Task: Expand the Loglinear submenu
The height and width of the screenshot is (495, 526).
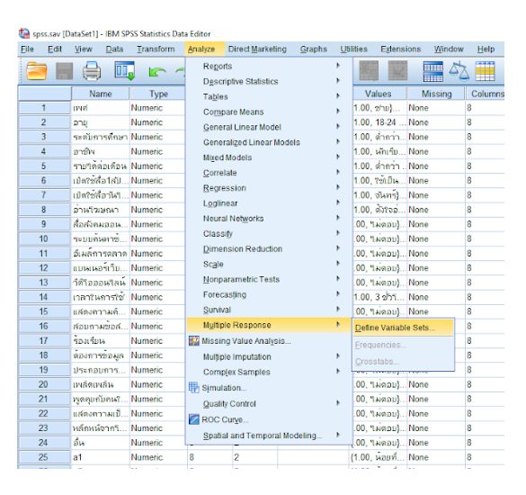Action: point(269,203)
